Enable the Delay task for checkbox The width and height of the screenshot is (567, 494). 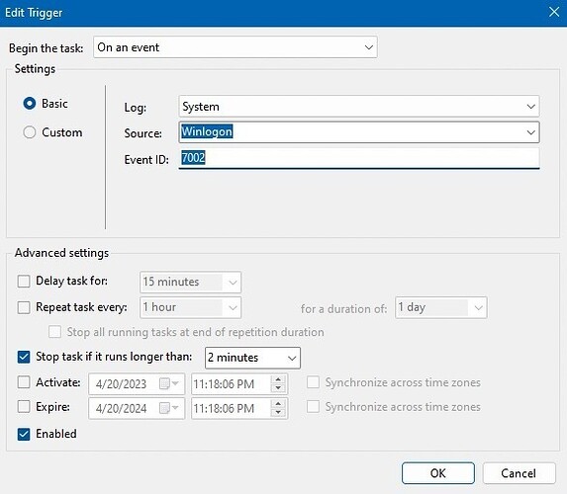(x=24, y=281)
